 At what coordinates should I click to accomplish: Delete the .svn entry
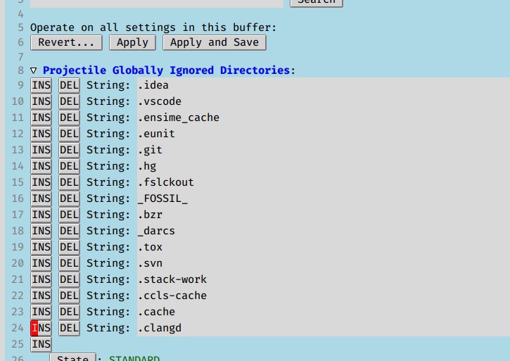(69, 264)
